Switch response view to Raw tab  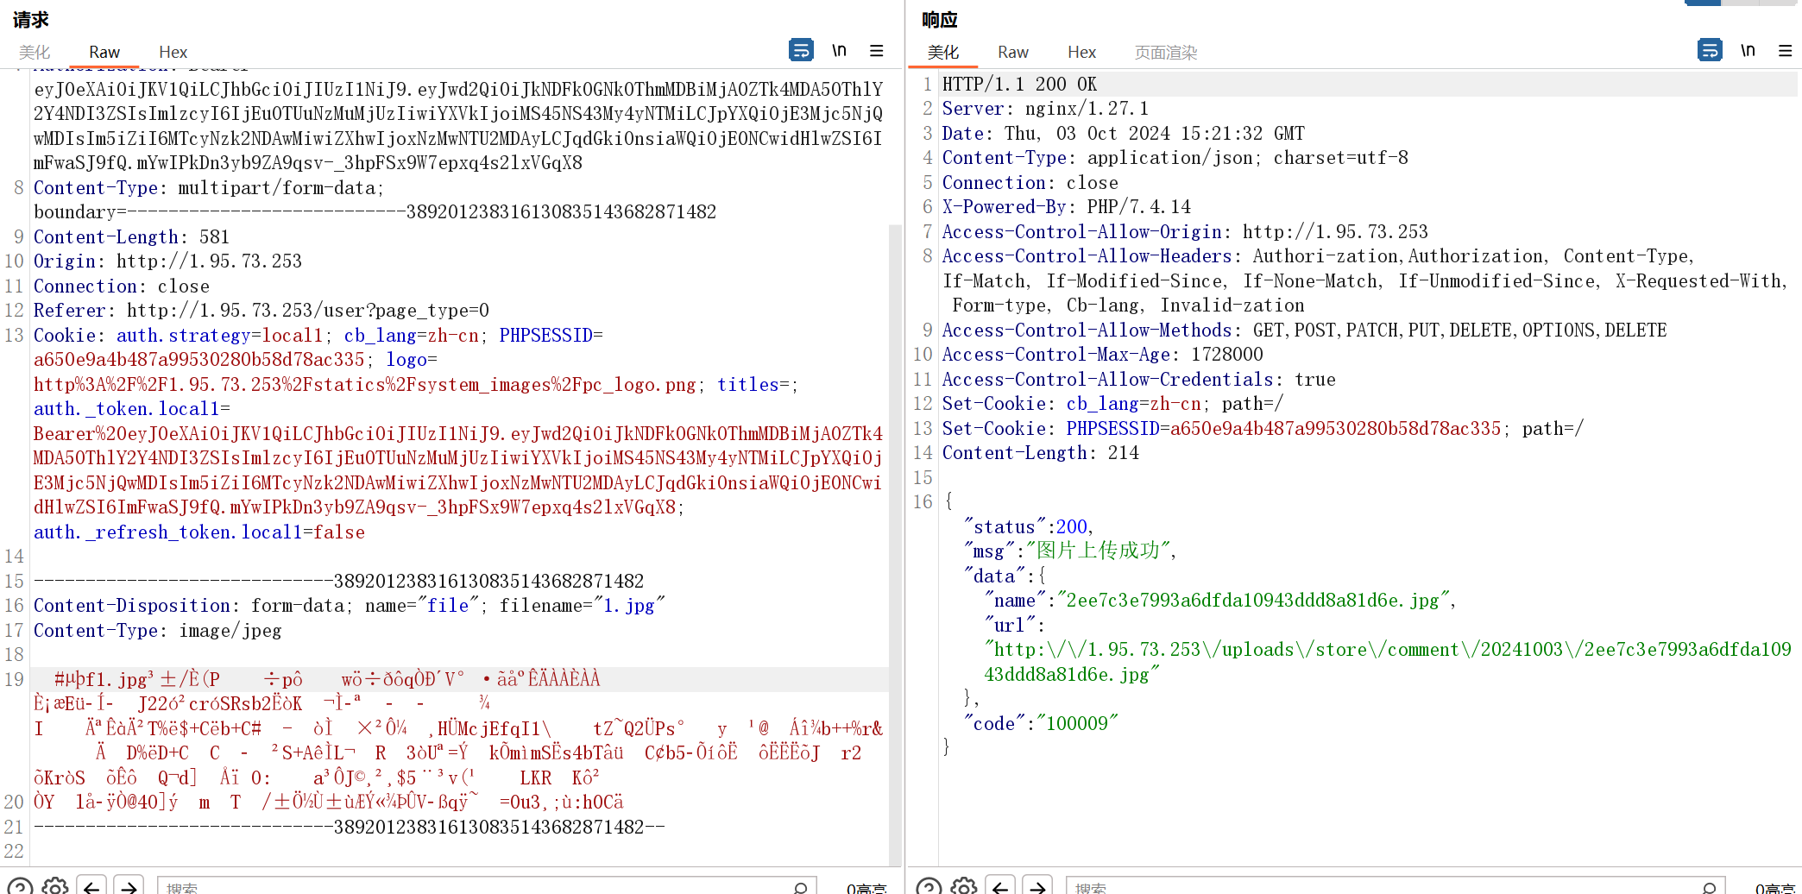click(x=1012, y=52)
